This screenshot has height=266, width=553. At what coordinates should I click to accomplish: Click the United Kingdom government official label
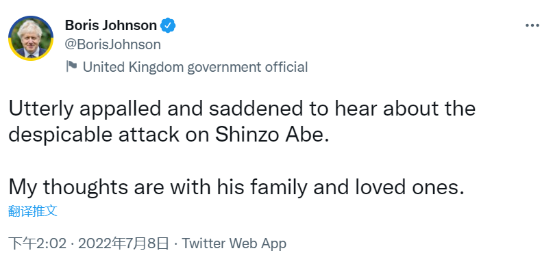195,67
